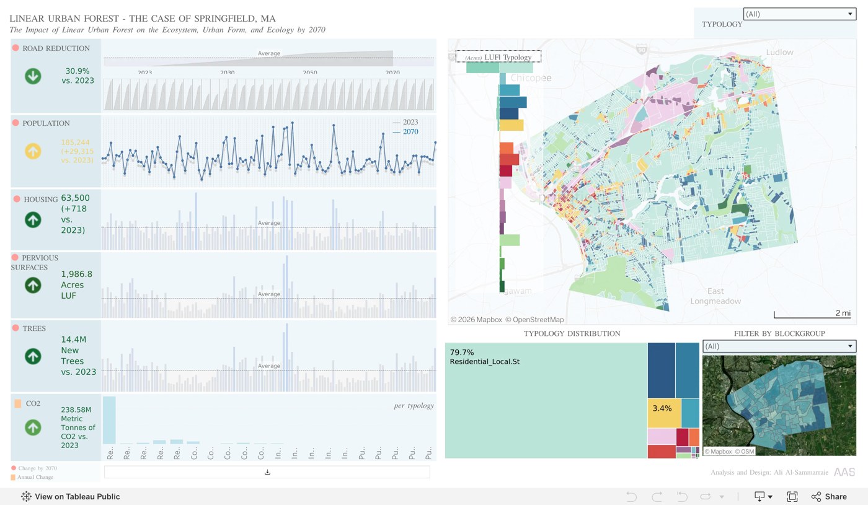Image resolution: width=868 pixels, height=505 pixels.
Task: Expand the Replay options arrow in toolbar
Action: 722,497
